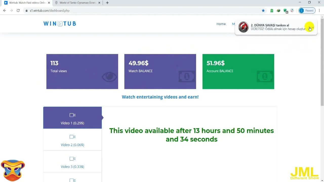Click the banknote icon in Watch BALANCE card
This screenshot has height=182, width=324.
pyautogui.click(x=187, y=76)
